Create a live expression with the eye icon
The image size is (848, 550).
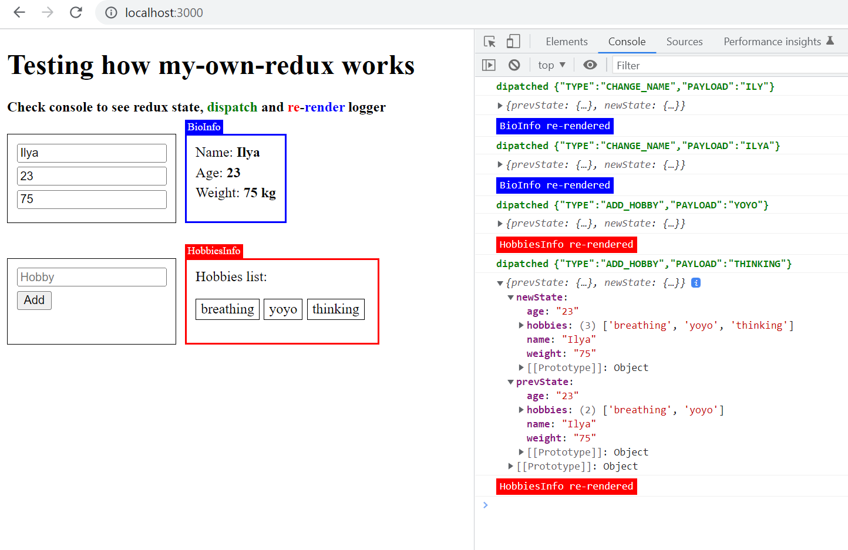(x=590, y=65)
